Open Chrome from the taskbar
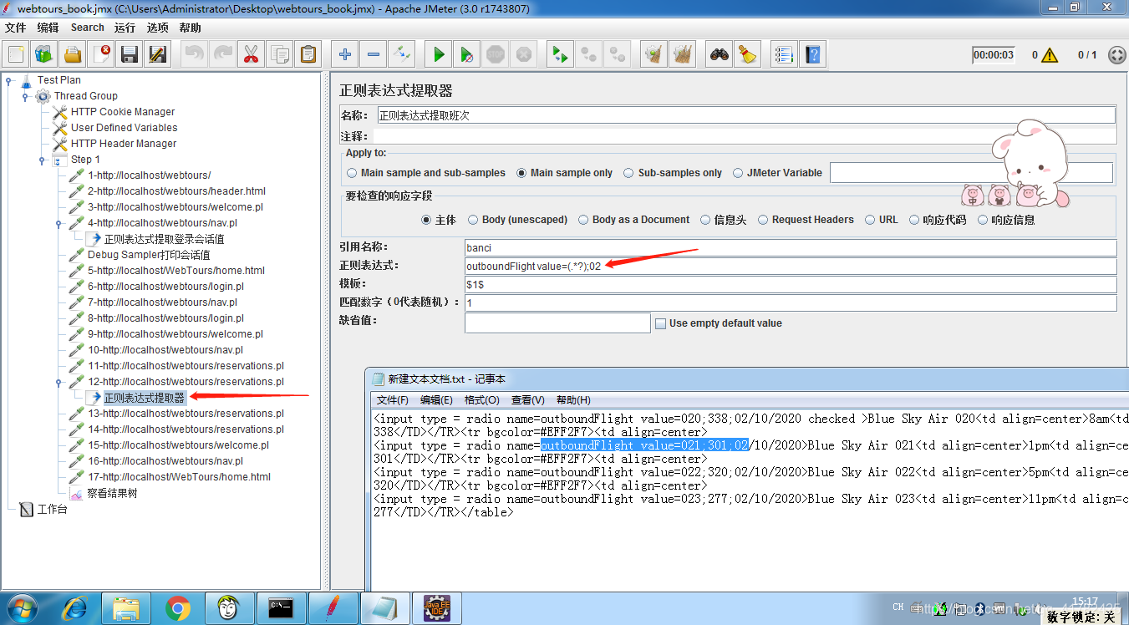The width and height of the screenshot is (1129, 625). tap(177, 609)
